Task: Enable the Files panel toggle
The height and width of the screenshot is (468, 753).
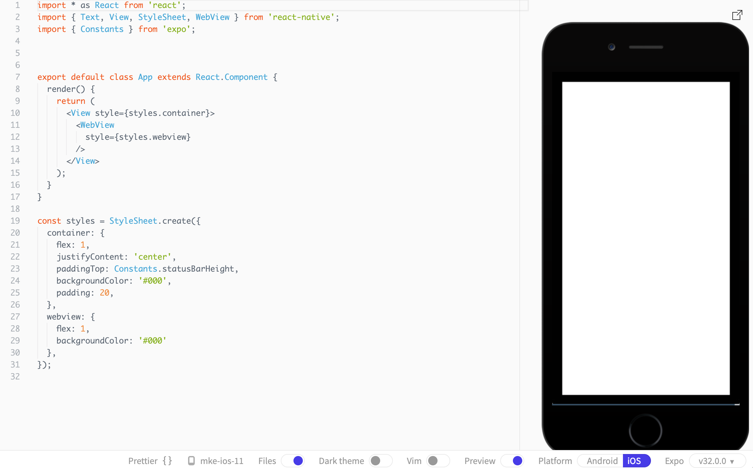Action: pos(293,461)
